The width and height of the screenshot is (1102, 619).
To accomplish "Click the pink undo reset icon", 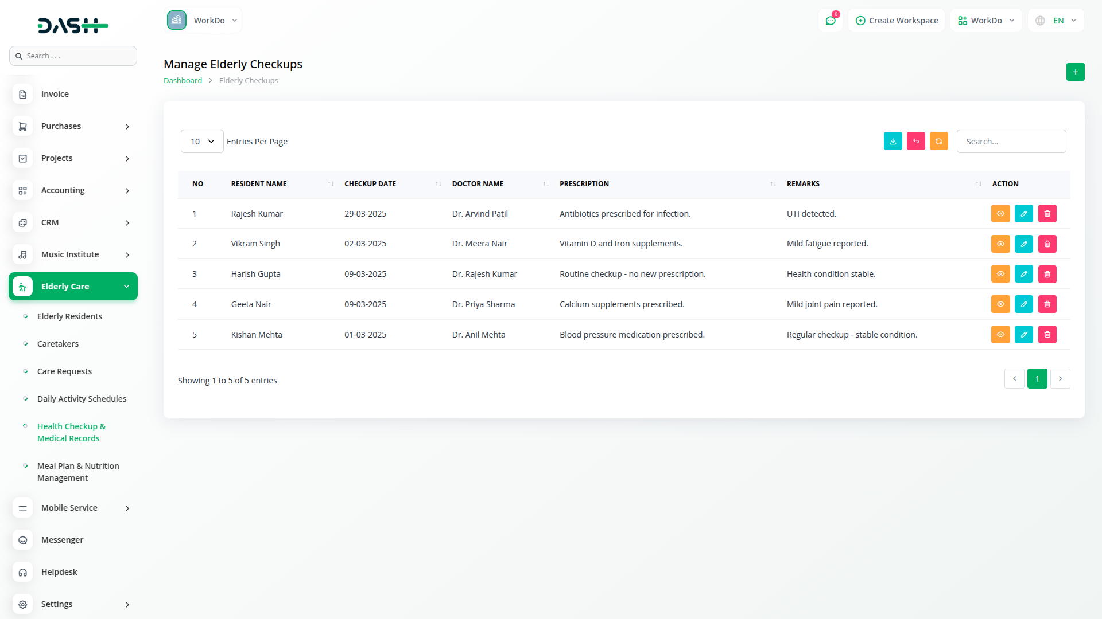I will 915,142.
